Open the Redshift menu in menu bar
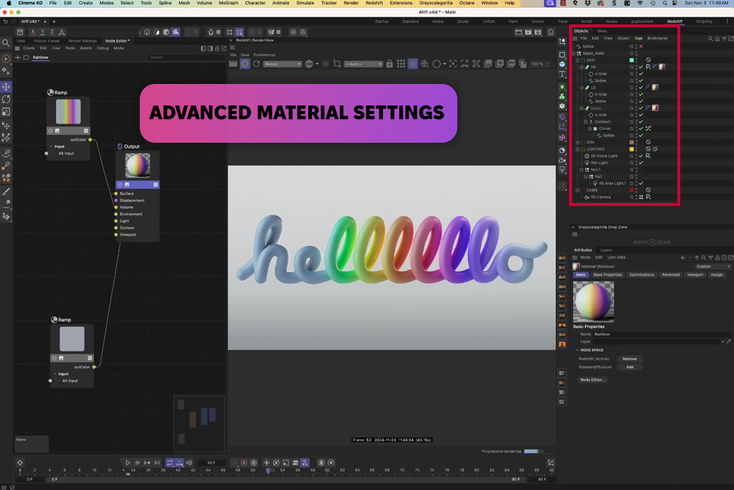The height and width of the screenshot is (490, 734). point(374,3)
